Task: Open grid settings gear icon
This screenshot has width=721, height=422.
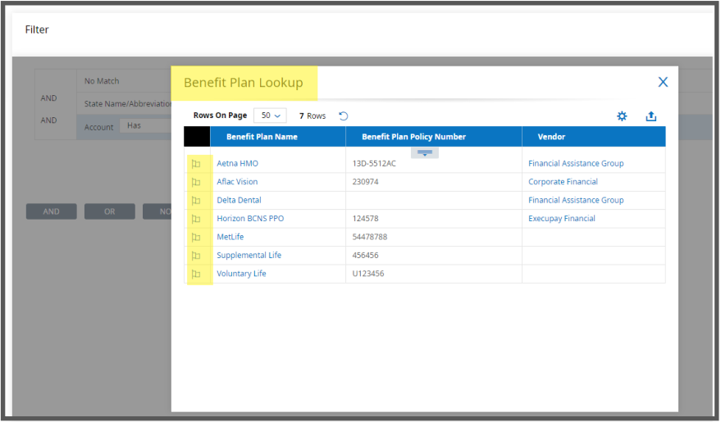Action: pos(622,116)
